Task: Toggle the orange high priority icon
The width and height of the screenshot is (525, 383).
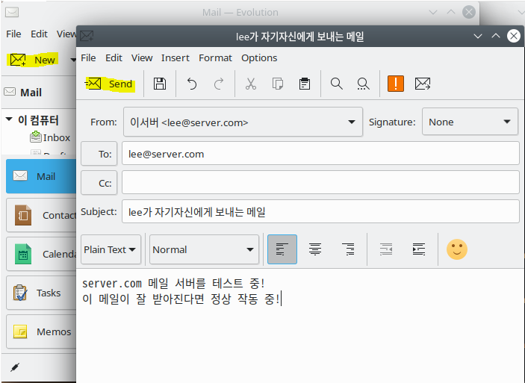Action: point(396,84)
